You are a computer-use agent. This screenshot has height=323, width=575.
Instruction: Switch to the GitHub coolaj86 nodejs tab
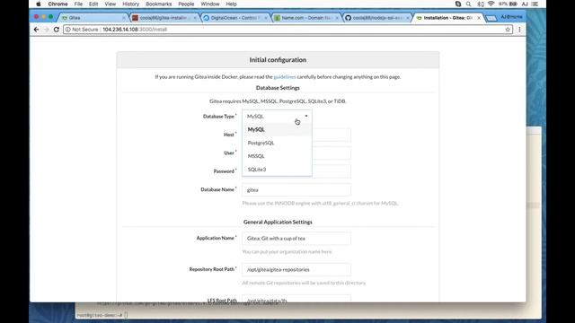coord(377,18)
